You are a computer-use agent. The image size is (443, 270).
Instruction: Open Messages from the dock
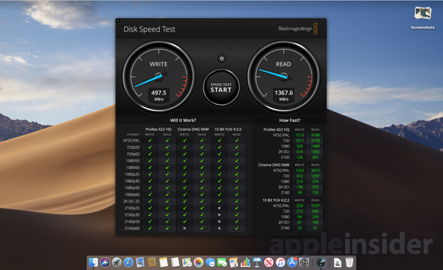(210, 263)
